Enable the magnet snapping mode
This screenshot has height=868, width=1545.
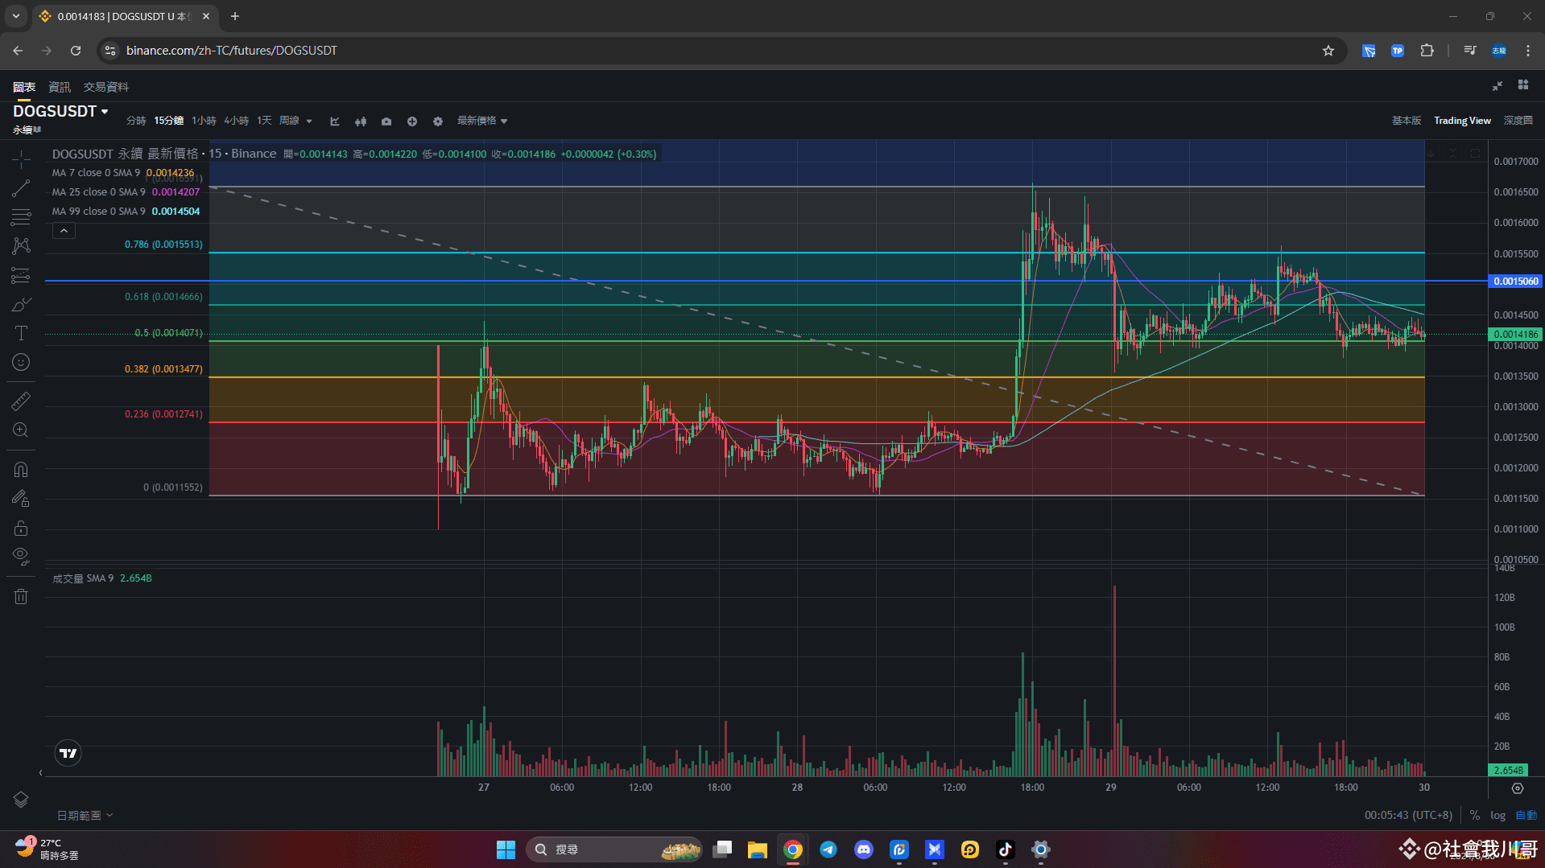(20, 469)
